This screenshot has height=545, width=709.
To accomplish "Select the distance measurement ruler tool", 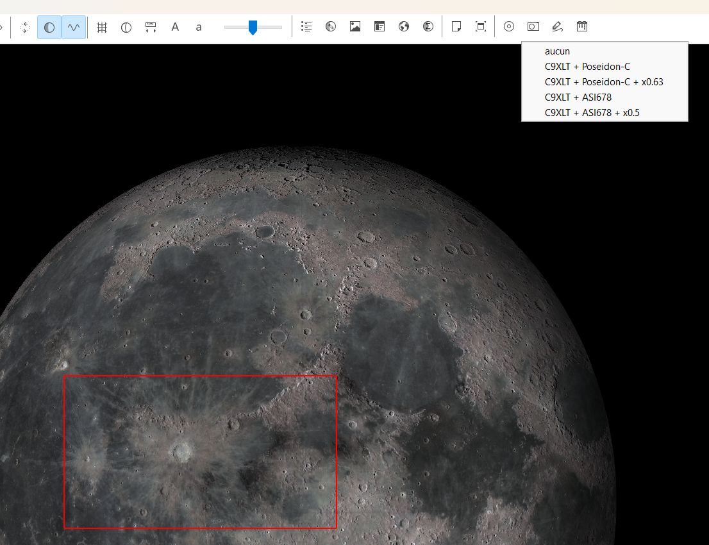I will [x=151, y=28].
